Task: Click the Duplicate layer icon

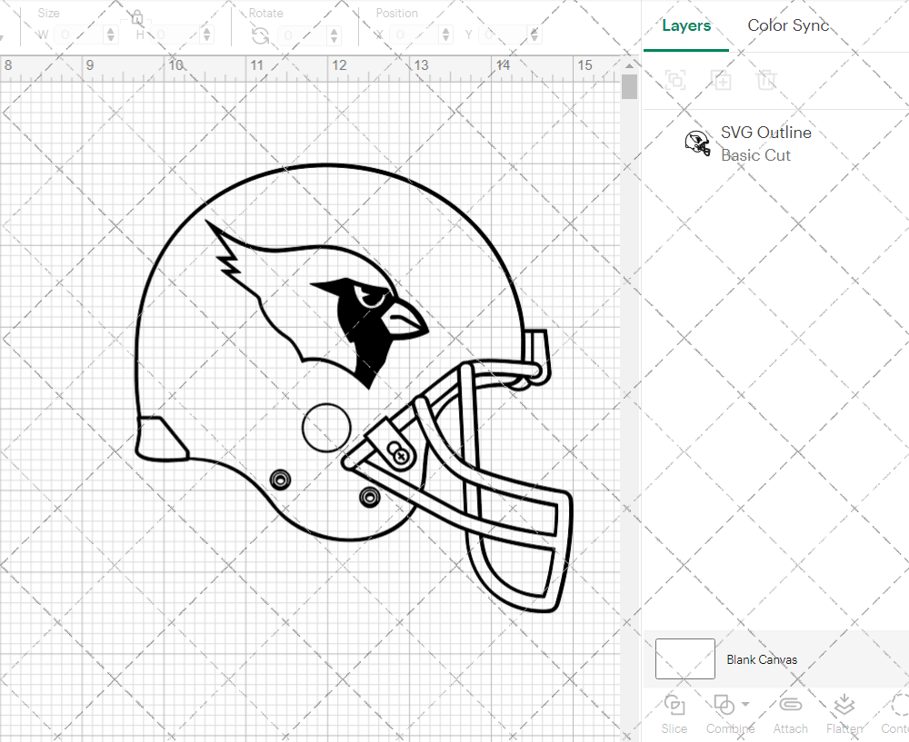Action: (x=722, y=80)
